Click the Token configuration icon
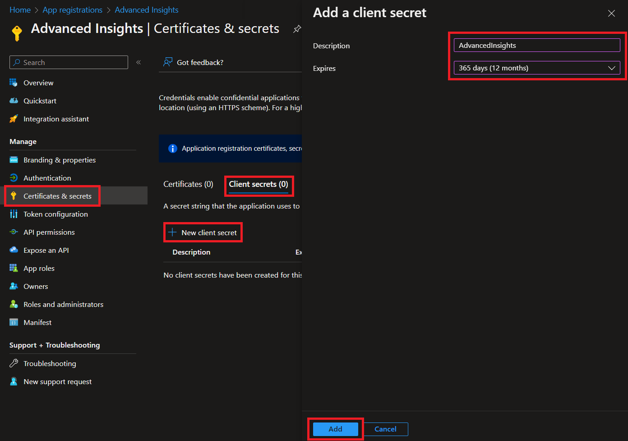The height and width of the screenshot is (441, 628). (x=14, y=214)
